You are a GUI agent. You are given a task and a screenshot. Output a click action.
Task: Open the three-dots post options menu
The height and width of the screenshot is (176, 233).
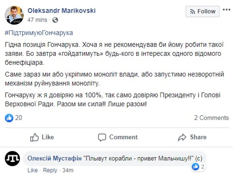[227, 10]
